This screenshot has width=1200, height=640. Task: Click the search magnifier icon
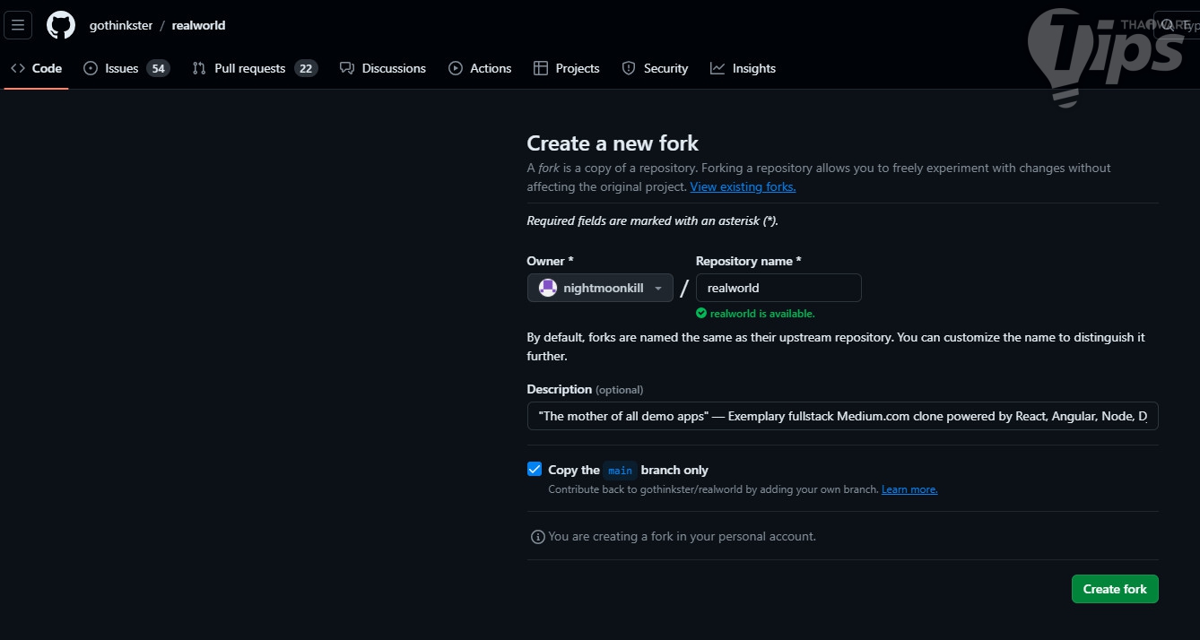pyautogui.click(x=1167, y=25)
